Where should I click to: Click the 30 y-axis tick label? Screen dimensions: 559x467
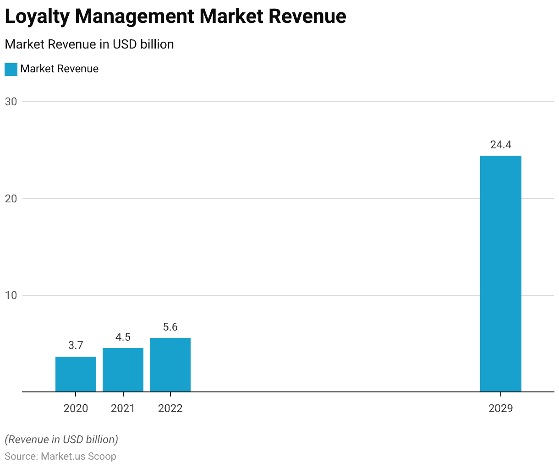(x=11, y=102)
